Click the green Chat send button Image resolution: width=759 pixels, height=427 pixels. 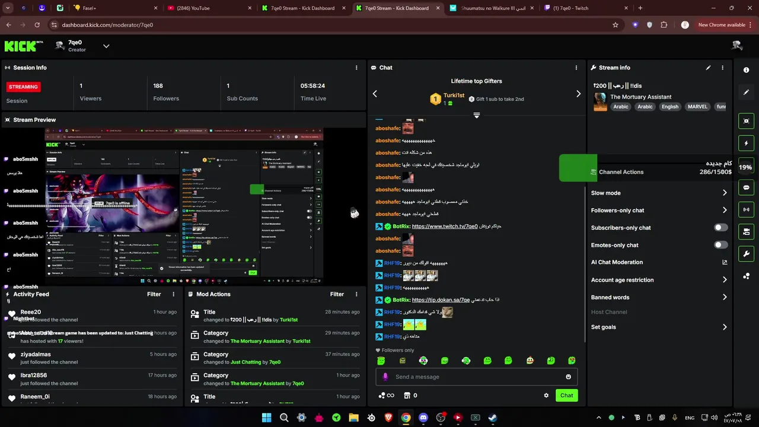coord(567,396)
